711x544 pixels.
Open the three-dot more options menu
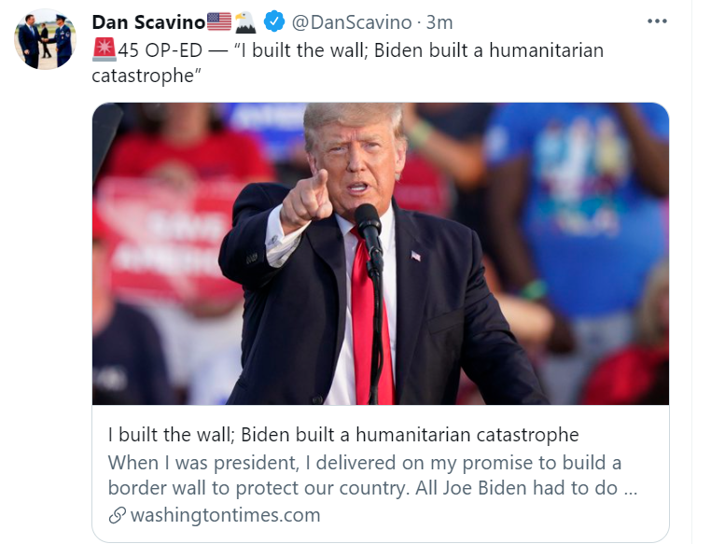(x=657, y=21)
